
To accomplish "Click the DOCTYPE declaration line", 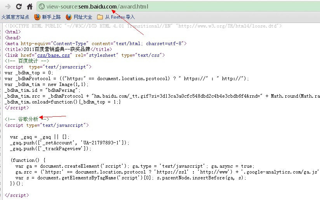I will (143, 26).
